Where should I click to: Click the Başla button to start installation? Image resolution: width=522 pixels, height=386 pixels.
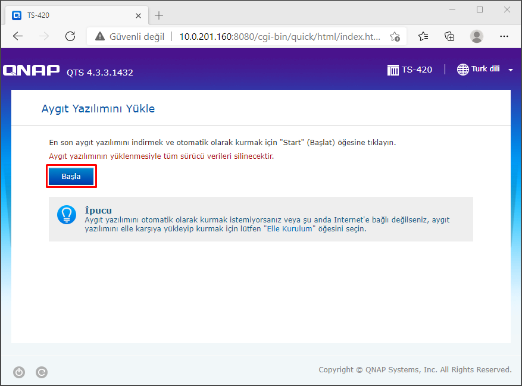point(71,177)
